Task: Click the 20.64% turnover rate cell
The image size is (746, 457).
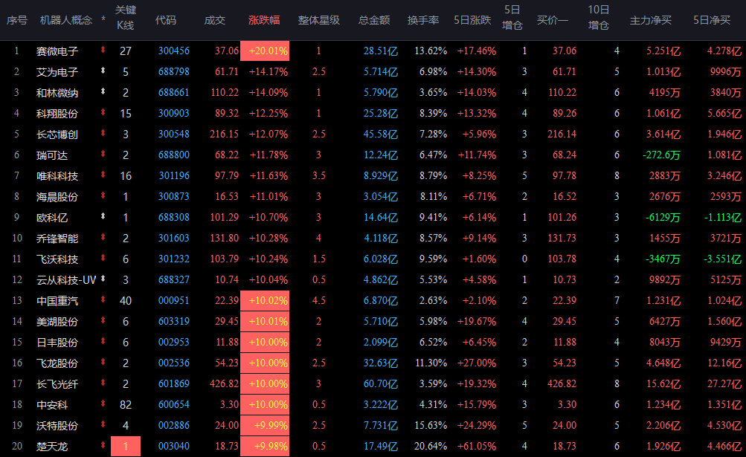Action: pyautogui.click(x=431, y=446)
